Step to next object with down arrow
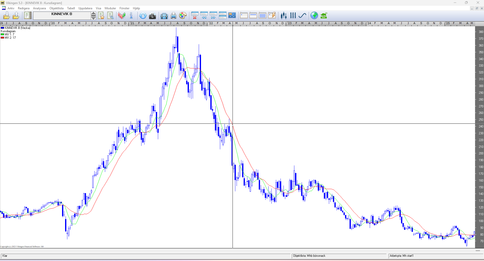This screenshot has height=261, width=484. point(93,18)
